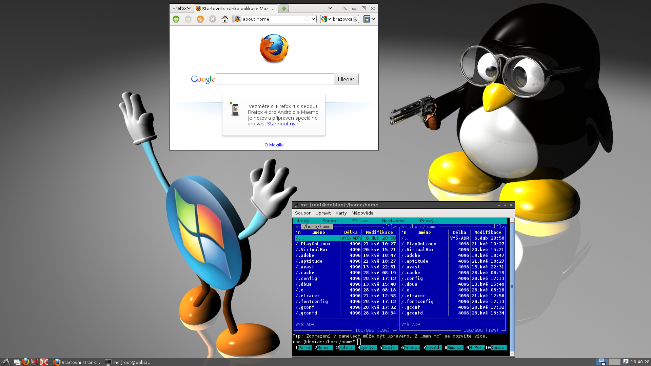Click the Stop loading button in Firefox
This screenshot has width=651, height=366.
click(x=213, y=19)
